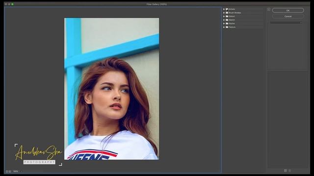Click the Artistic folder icon
The image size is (314, 176).
tap(227, 9)
